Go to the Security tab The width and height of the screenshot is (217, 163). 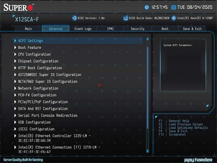tap(138, 29)
